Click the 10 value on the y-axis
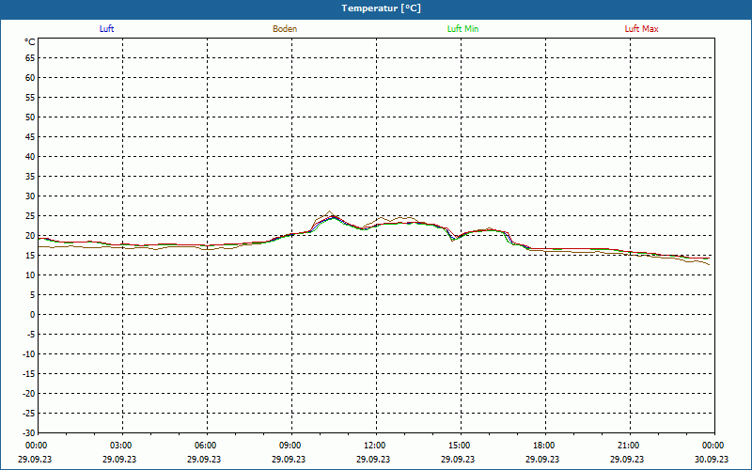The height and width of the screenshot is (470, 752). click(x=30, y=275)
